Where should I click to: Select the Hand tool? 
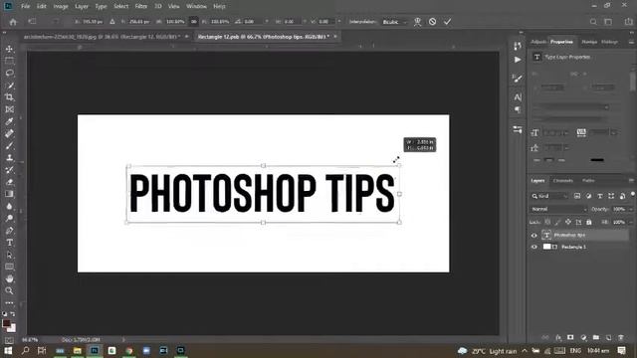pos(9,278)
